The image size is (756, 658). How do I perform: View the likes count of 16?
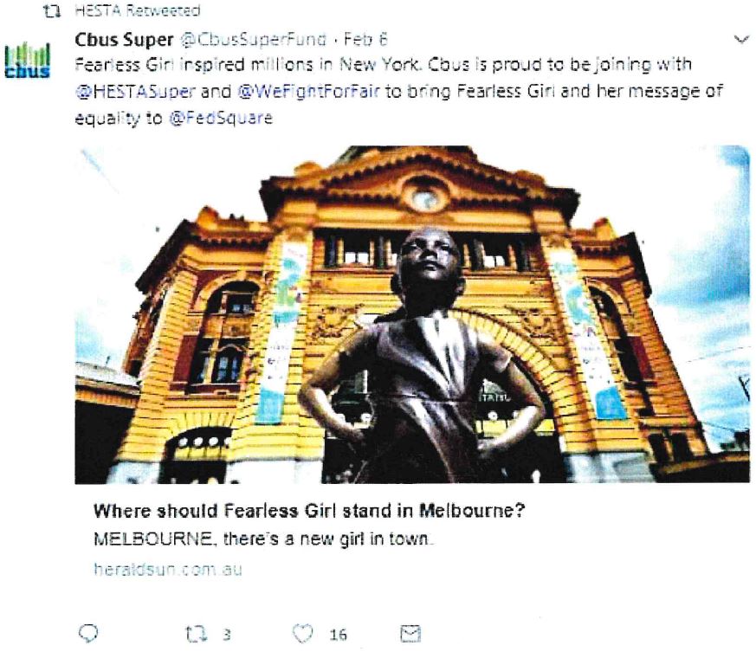tap(338, 635)
